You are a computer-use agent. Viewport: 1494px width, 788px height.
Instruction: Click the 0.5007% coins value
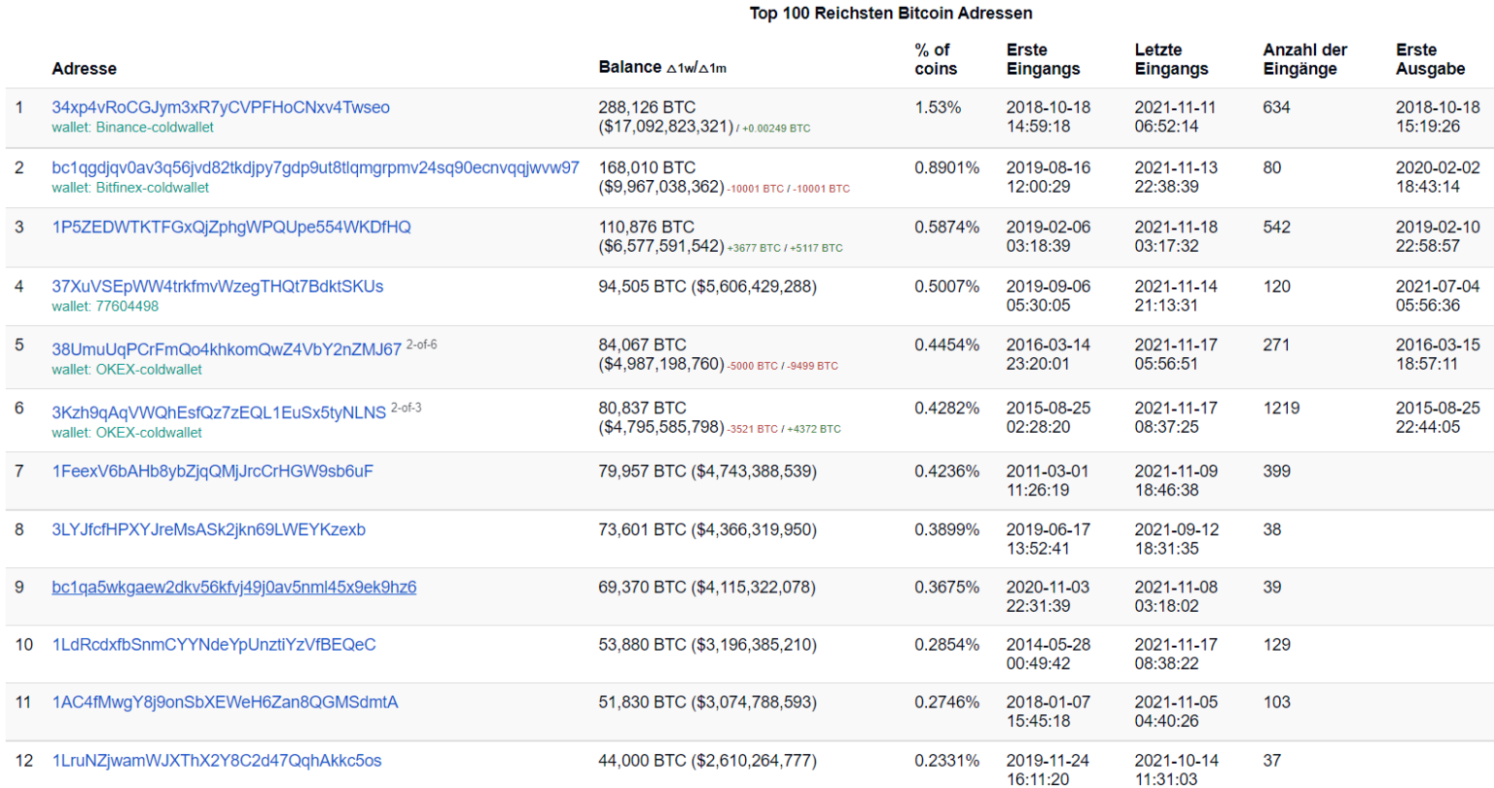[x=946, y=286]
